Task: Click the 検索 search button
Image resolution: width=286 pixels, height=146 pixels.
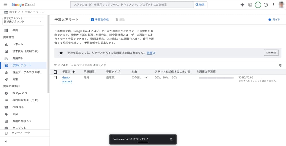Action: click(x=200, y=5)
